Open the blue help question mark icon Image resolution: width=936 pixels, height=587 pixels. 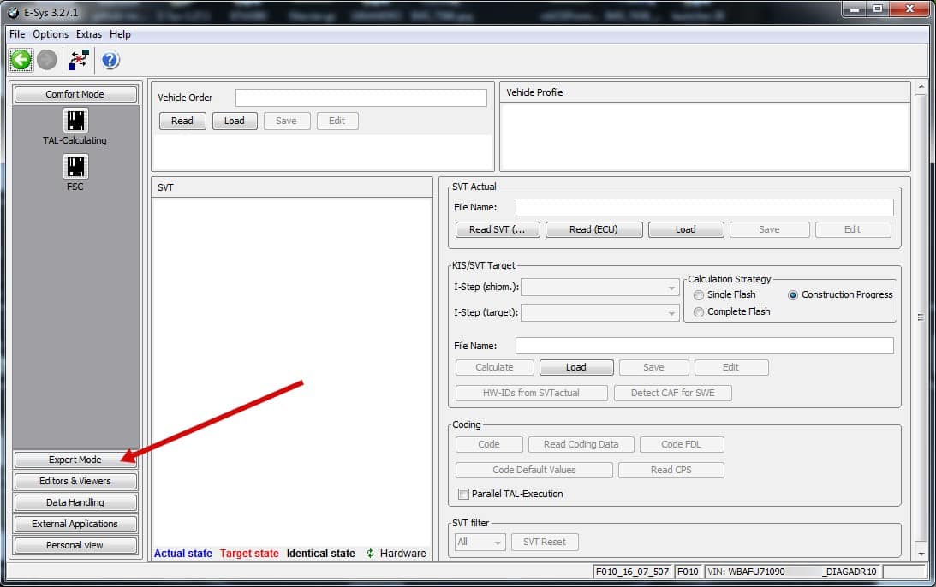(110, 60)
